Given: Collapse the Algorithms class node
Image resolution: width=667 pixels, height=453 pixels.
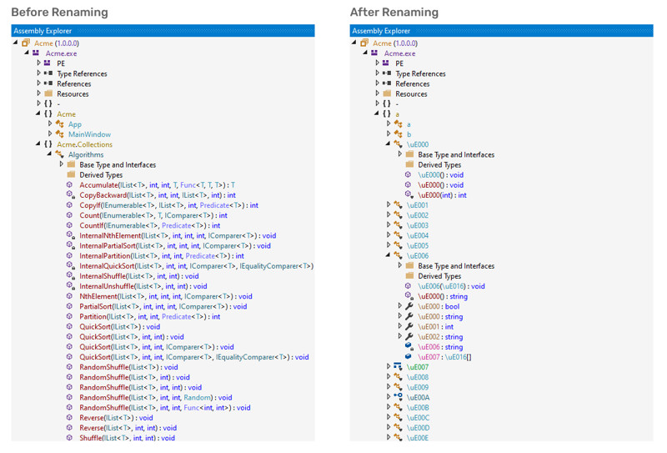Looking at the screenshot, I should click(x=49, y=154).
